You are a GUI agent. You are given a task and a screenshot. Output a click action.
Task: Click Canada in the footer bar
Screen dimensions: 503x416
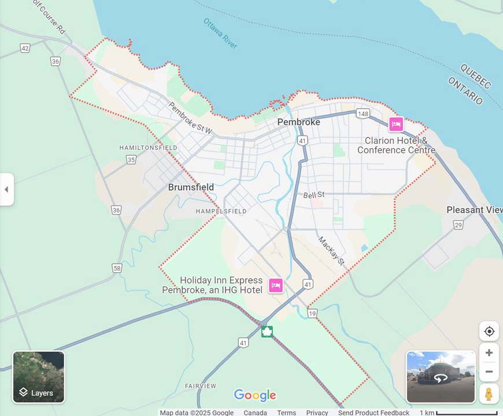pos(255,413)
